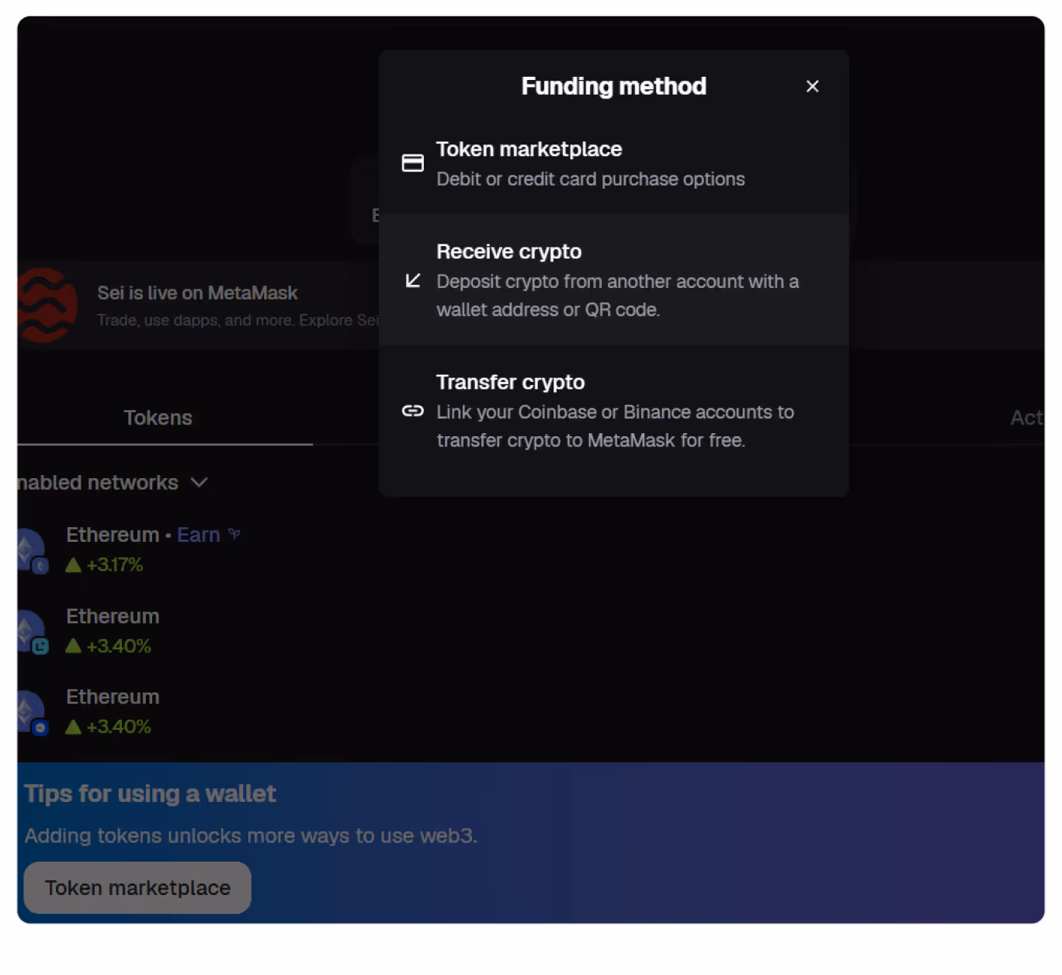Click the Sei logo icon in the banner
1062x975 pixels.
(47, 305)
